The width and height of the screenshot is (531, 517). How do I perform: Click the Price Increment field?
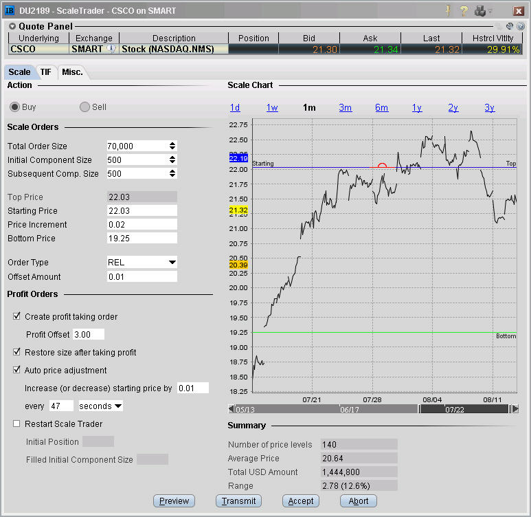pyautogui.click(x=142, y=224)
